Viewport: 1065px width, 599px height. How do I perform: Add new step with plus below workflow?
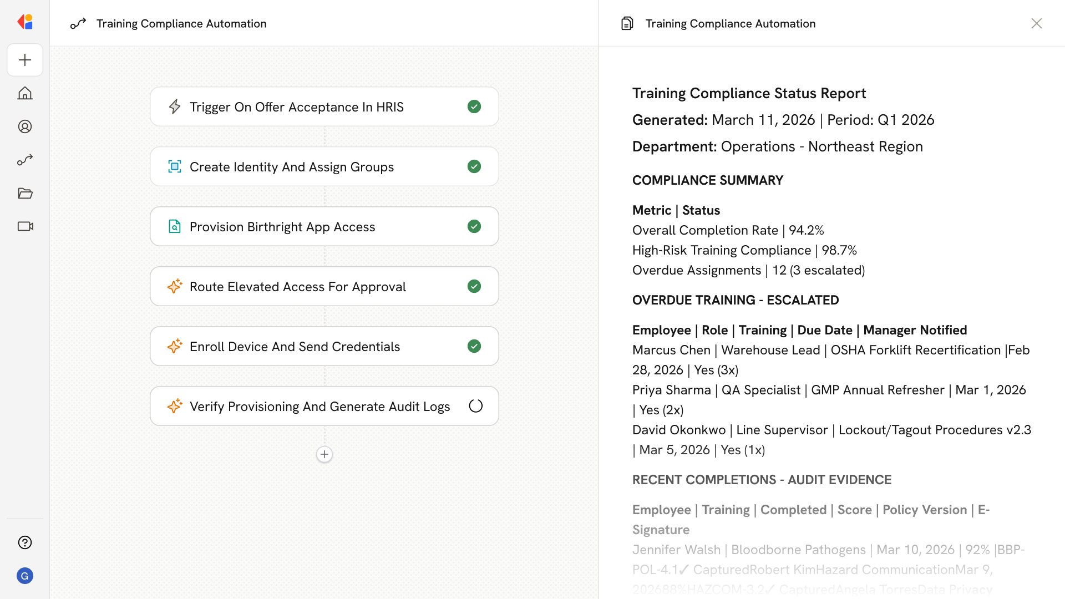(324, 454)
